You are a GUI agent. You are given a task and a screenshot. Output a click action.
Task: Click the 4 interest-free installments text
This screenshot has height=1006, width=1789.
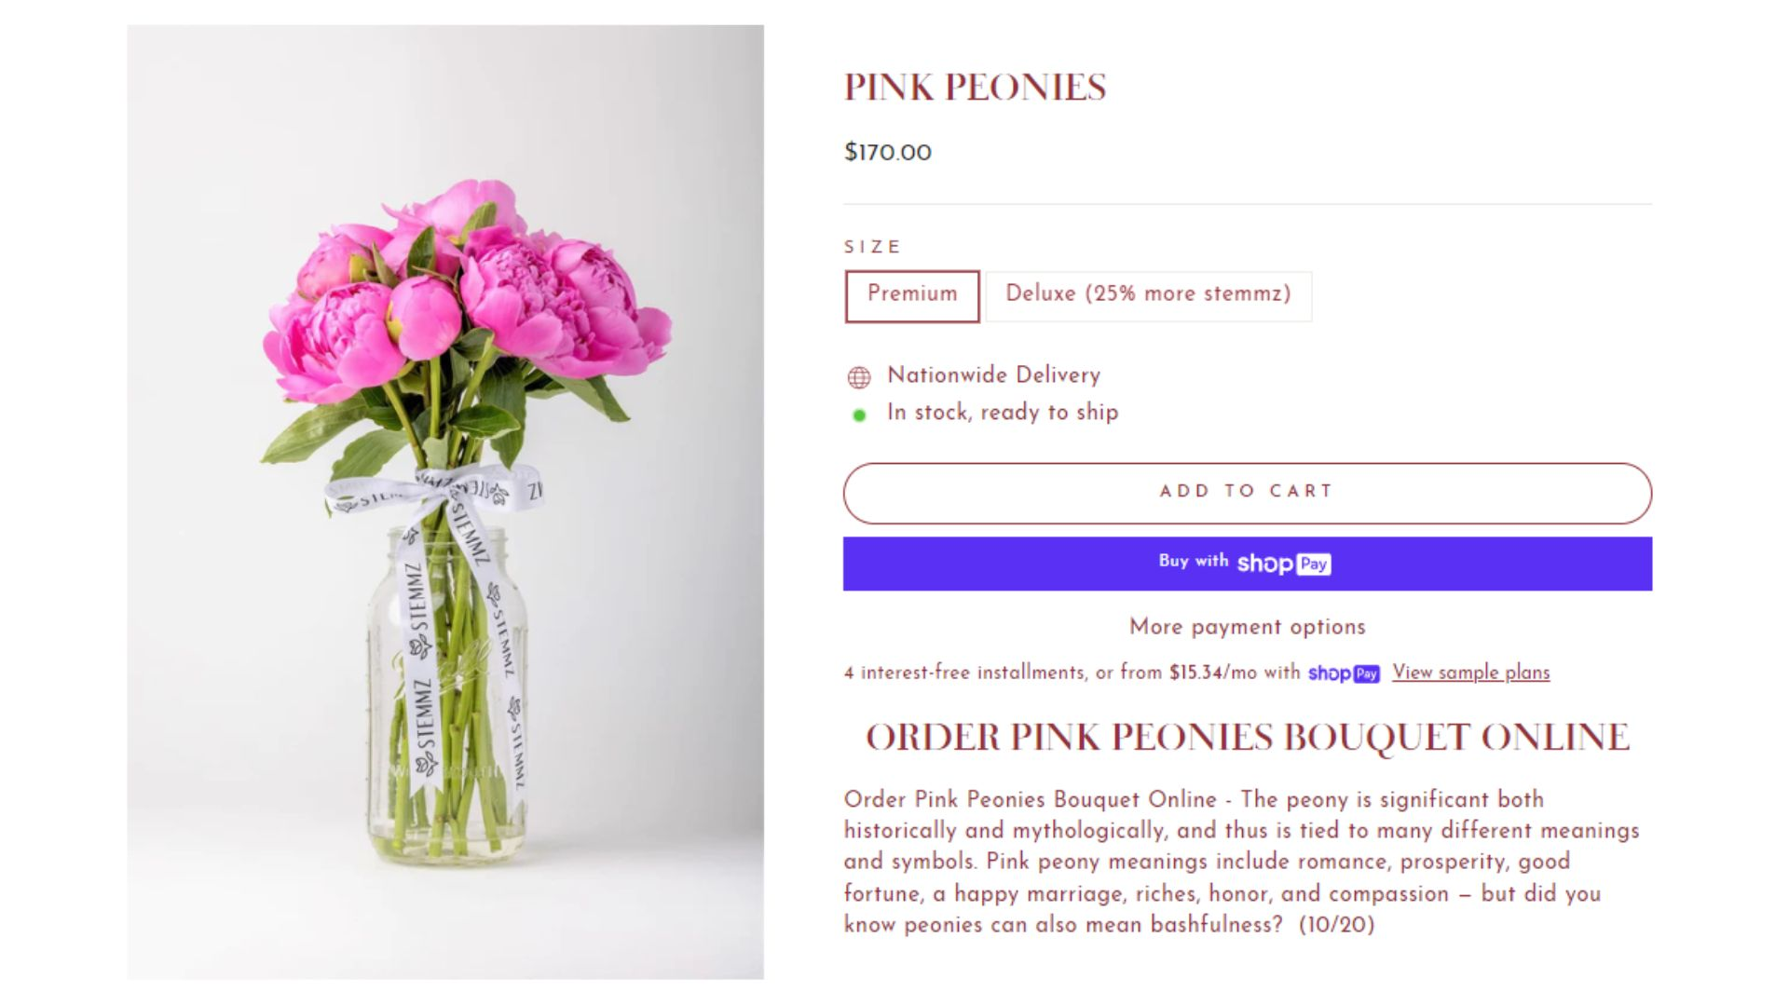point(1072,673)
